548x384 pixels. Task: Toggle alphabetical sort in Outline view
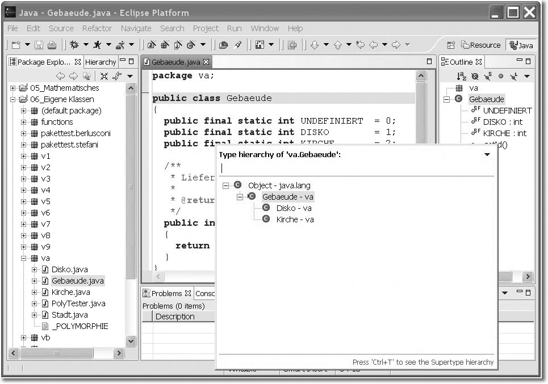coord(462,76)
